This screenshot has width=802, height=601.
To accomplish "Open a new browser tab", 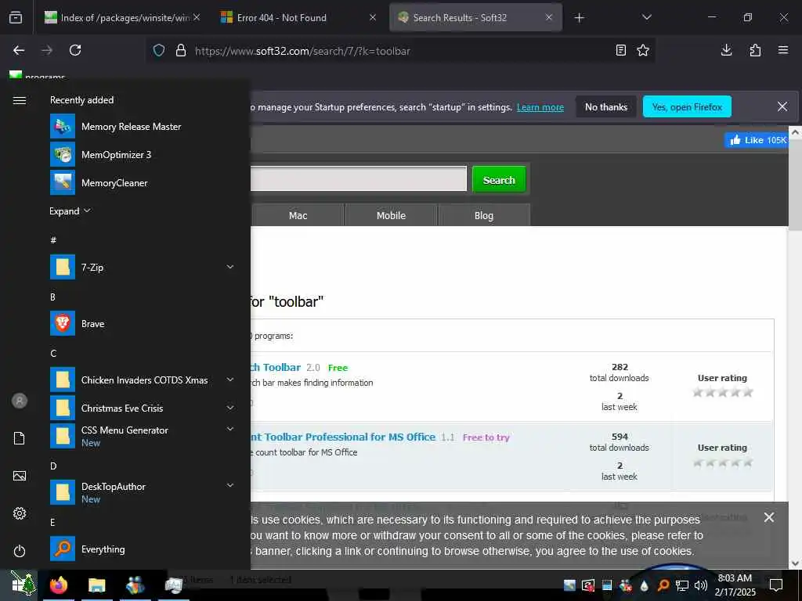I will click(x=579, y=18).
